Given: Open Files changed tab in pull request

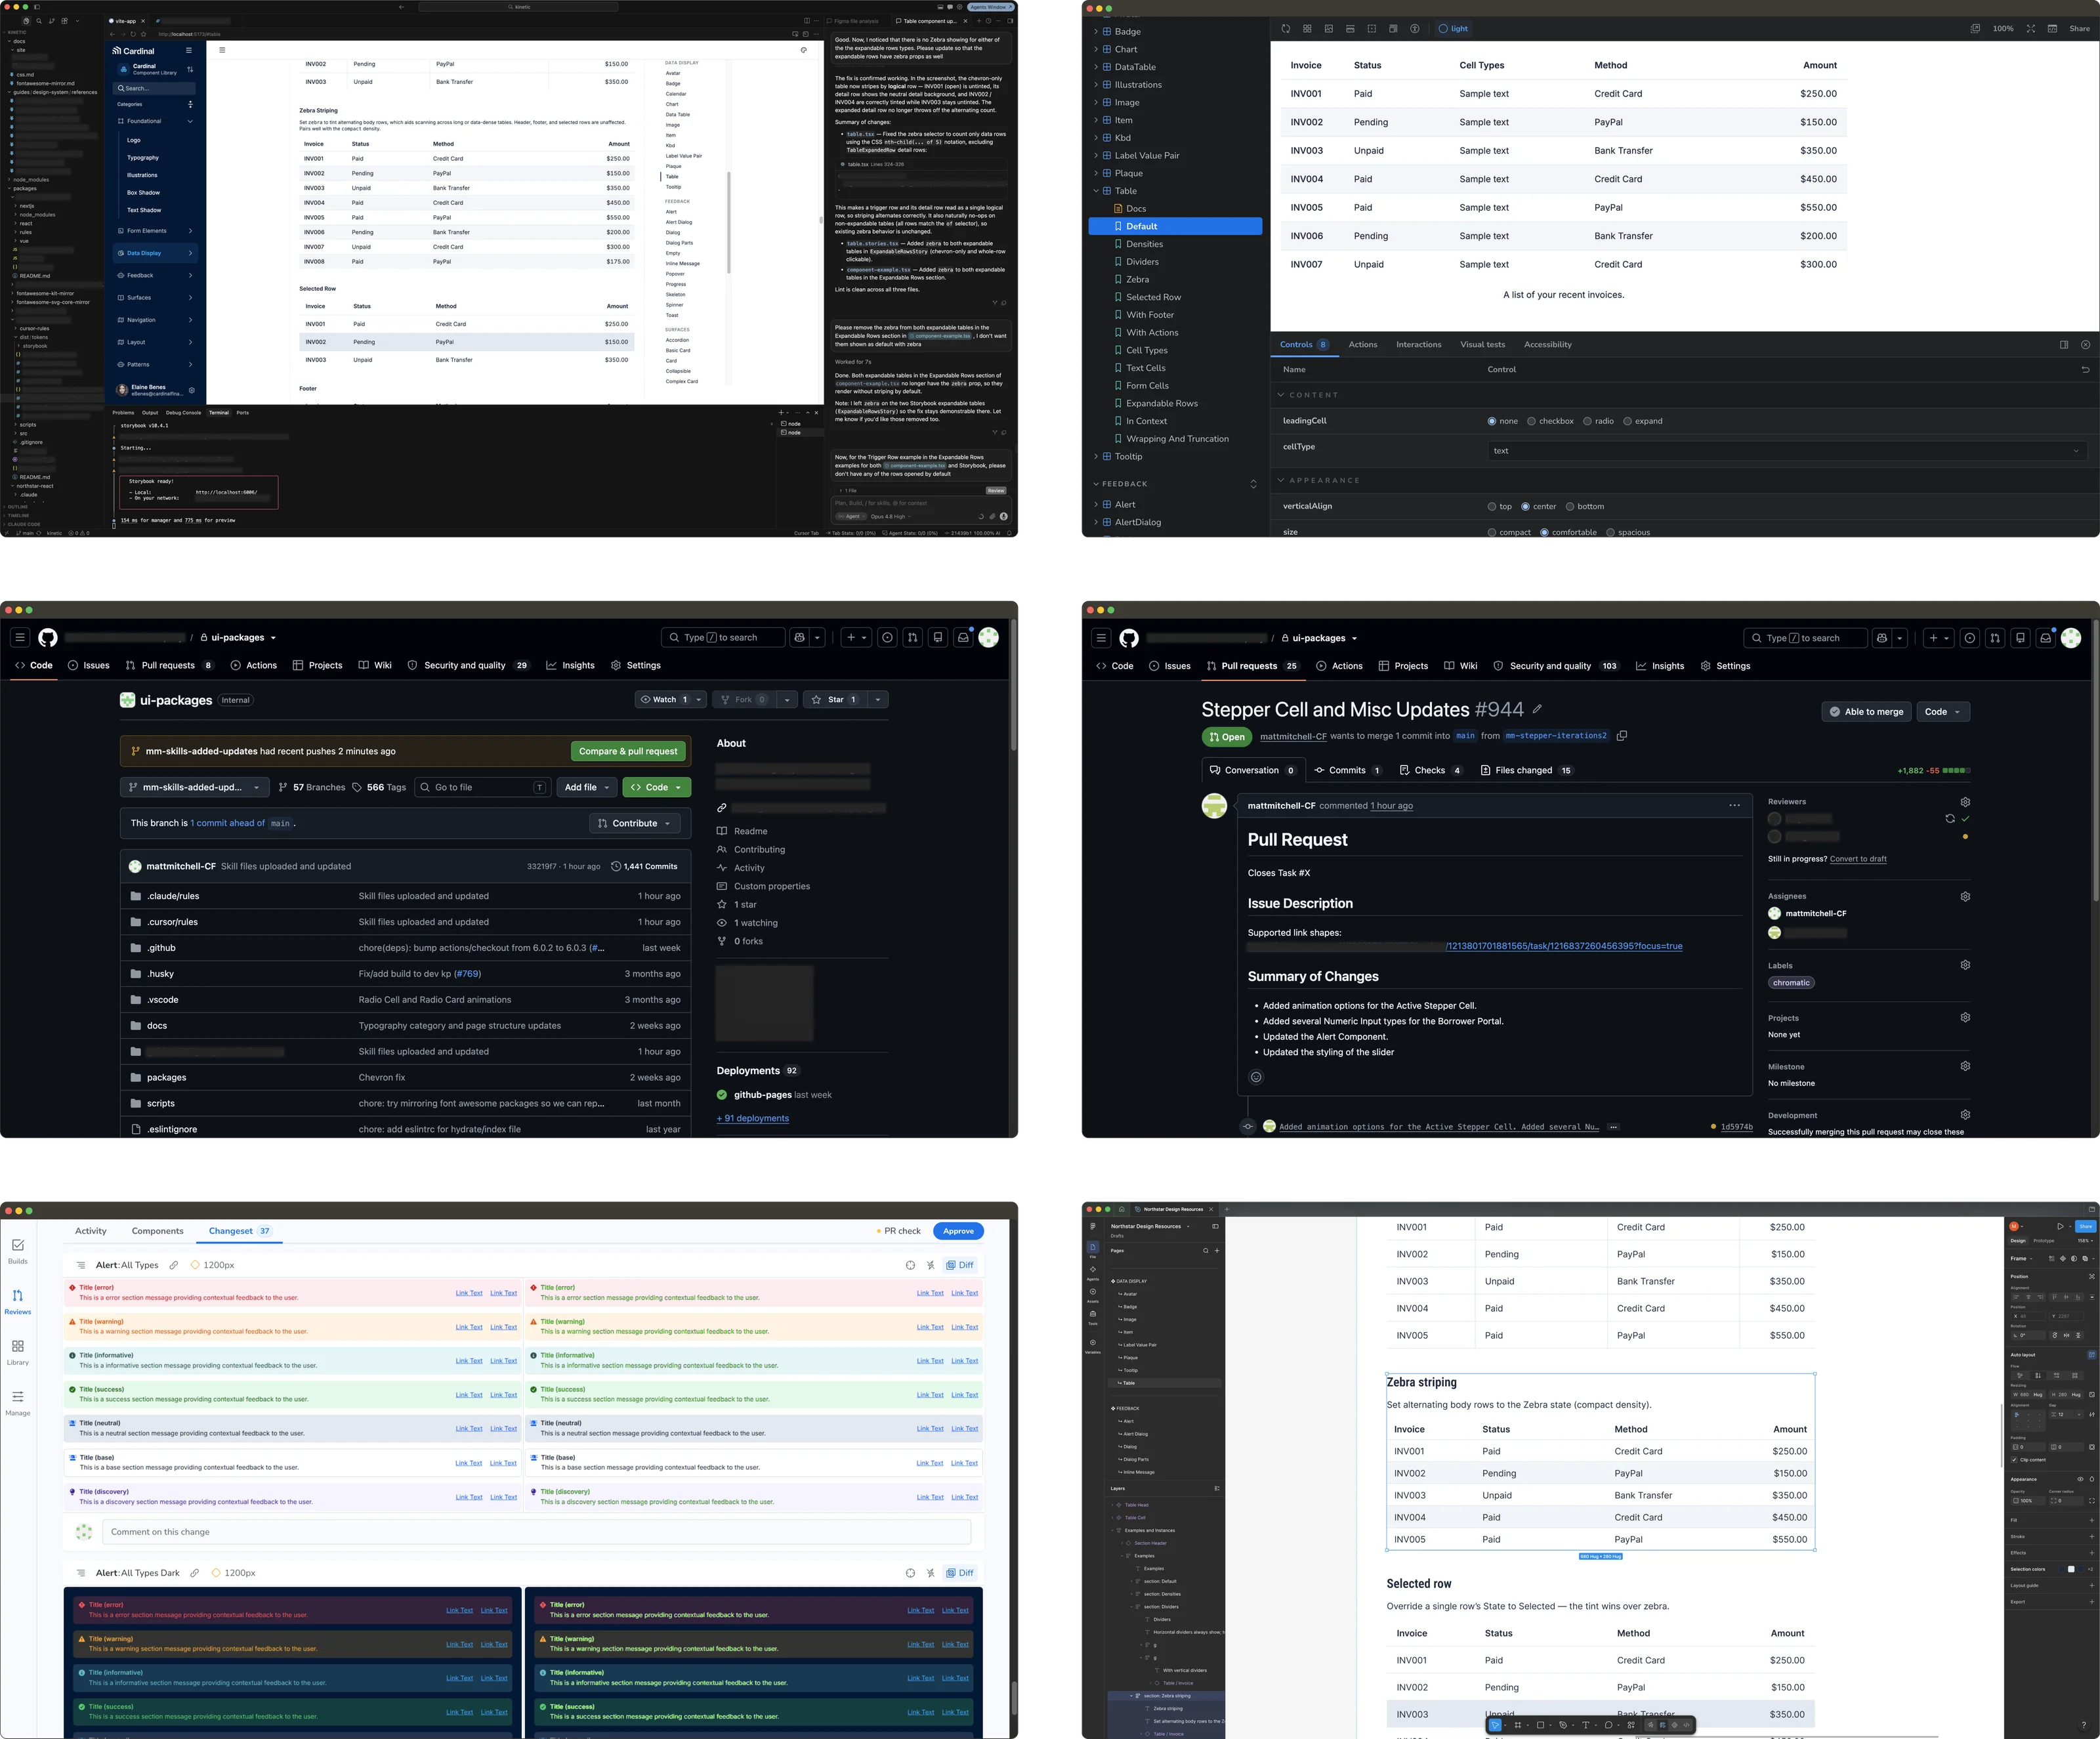Looking at the screenshot, I should tap(1526, 771).
